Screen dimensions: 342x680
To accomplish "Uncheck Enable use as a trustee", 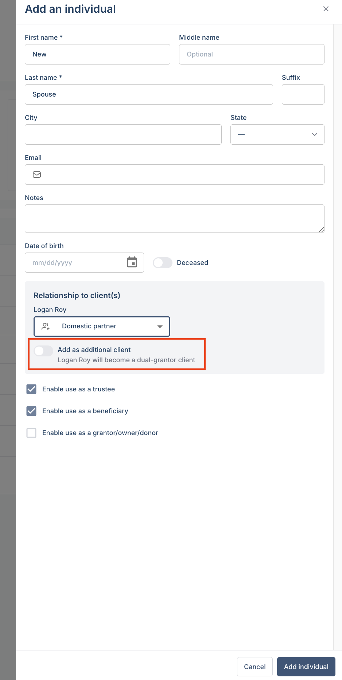I will (x=31, y=389).
